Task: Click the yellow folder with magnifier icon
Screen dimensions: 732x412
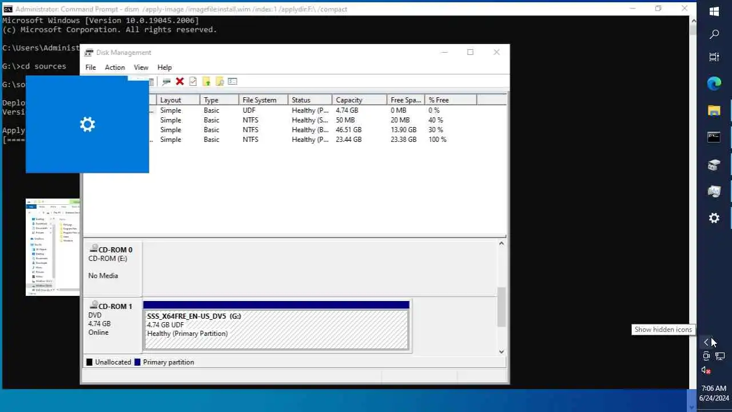Action: (x=220, y=81)
